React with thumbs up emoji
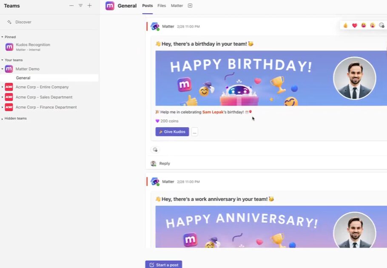The image size is (387, 268). click(345, 25)
